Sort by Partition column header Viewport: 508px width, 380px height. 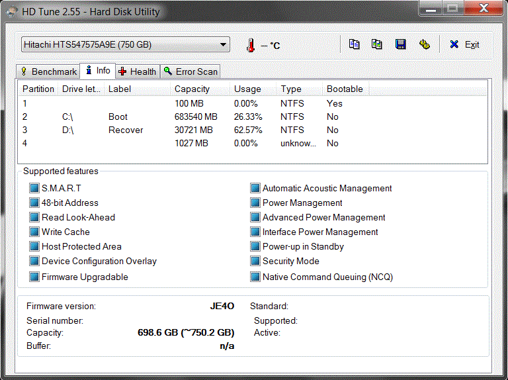point(38,89)
